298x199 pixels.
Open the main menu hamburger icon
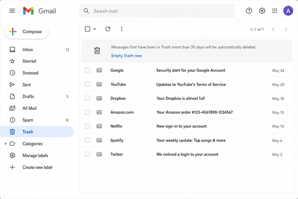(12, 11)
